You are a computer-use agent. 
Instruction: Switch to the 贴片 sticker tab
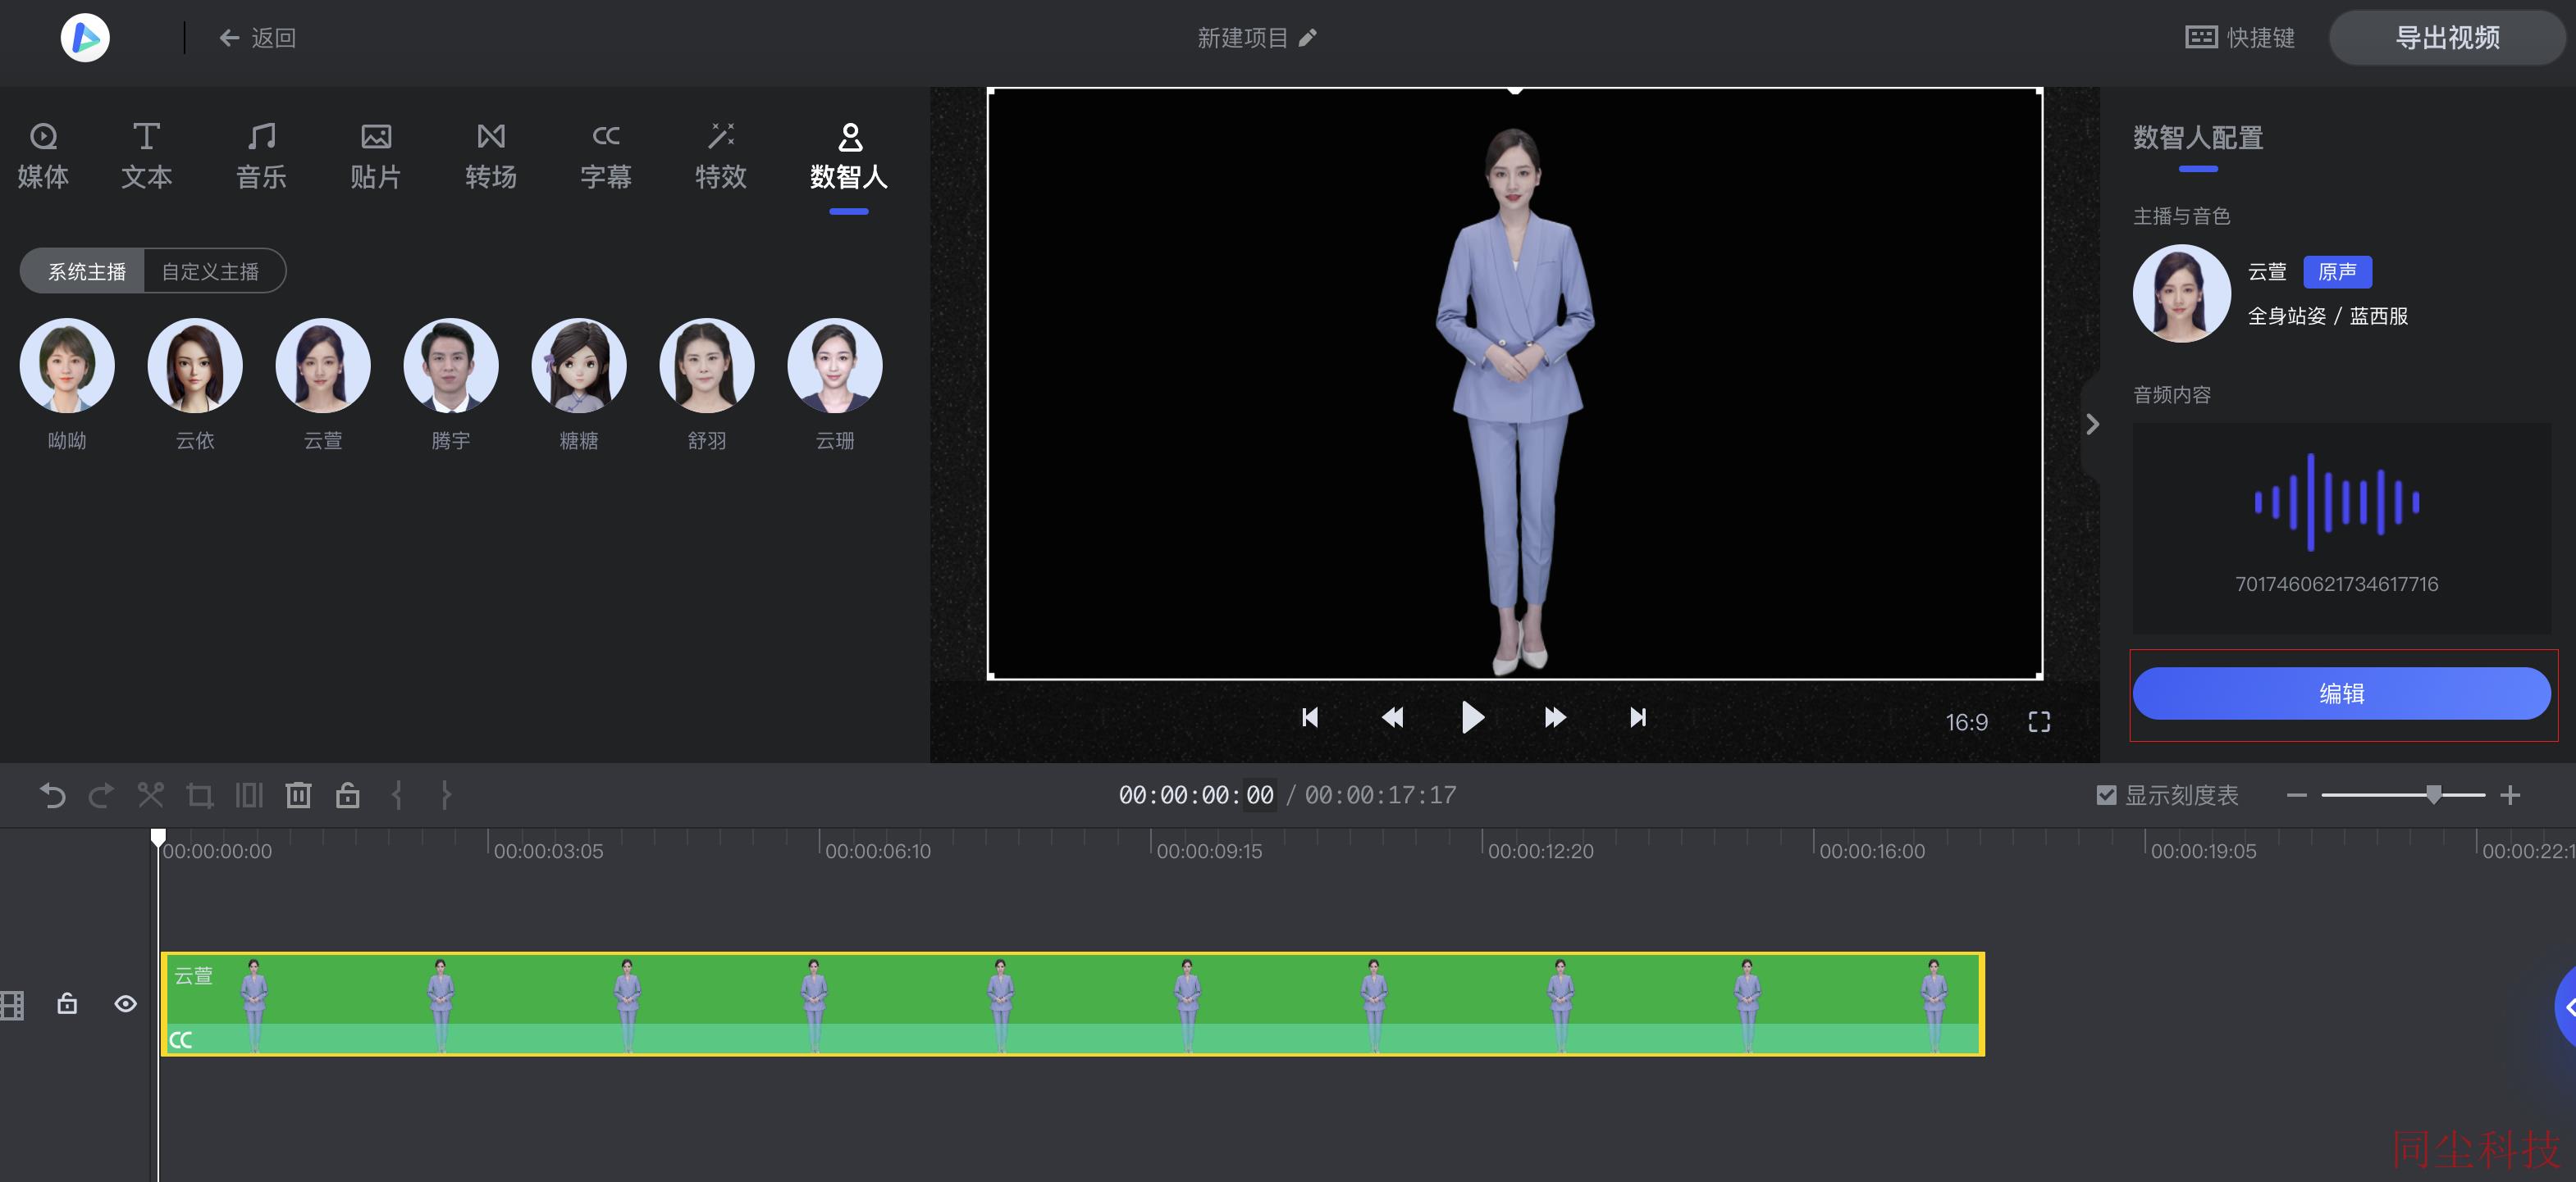[x=376, y=156]
